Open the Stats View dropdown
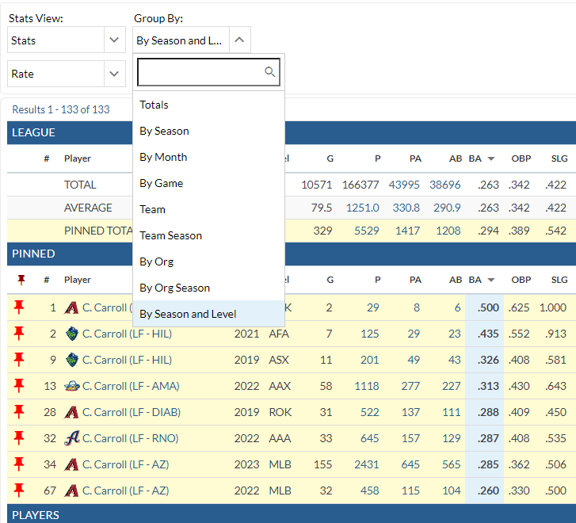Screen dimensions: 576x523 (x=67, y=40)
